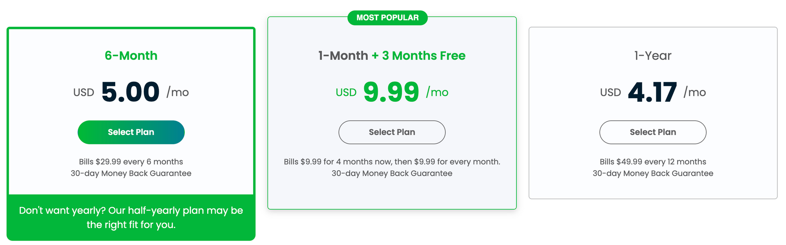The width and height of the screenshot is (786, 245).
Task: Click Select Plan for the 6-Month plan
Action: [x=131, y=132]
